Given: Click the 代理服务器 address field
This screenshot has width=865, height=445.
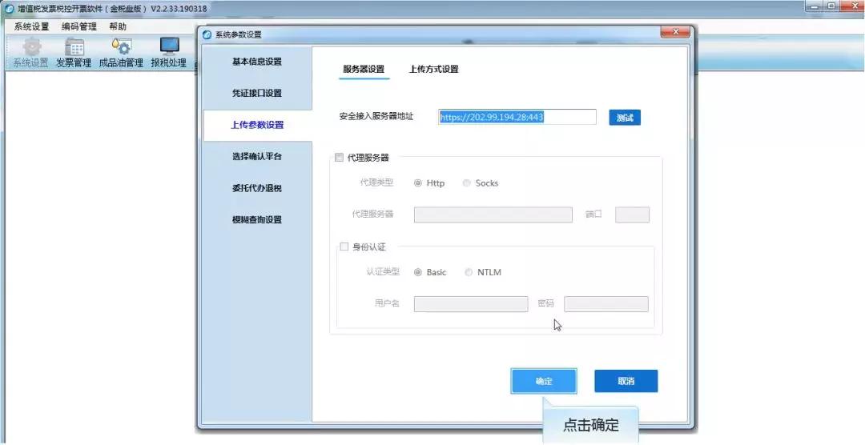Looking at the screenshot, I should coord(493,215).
